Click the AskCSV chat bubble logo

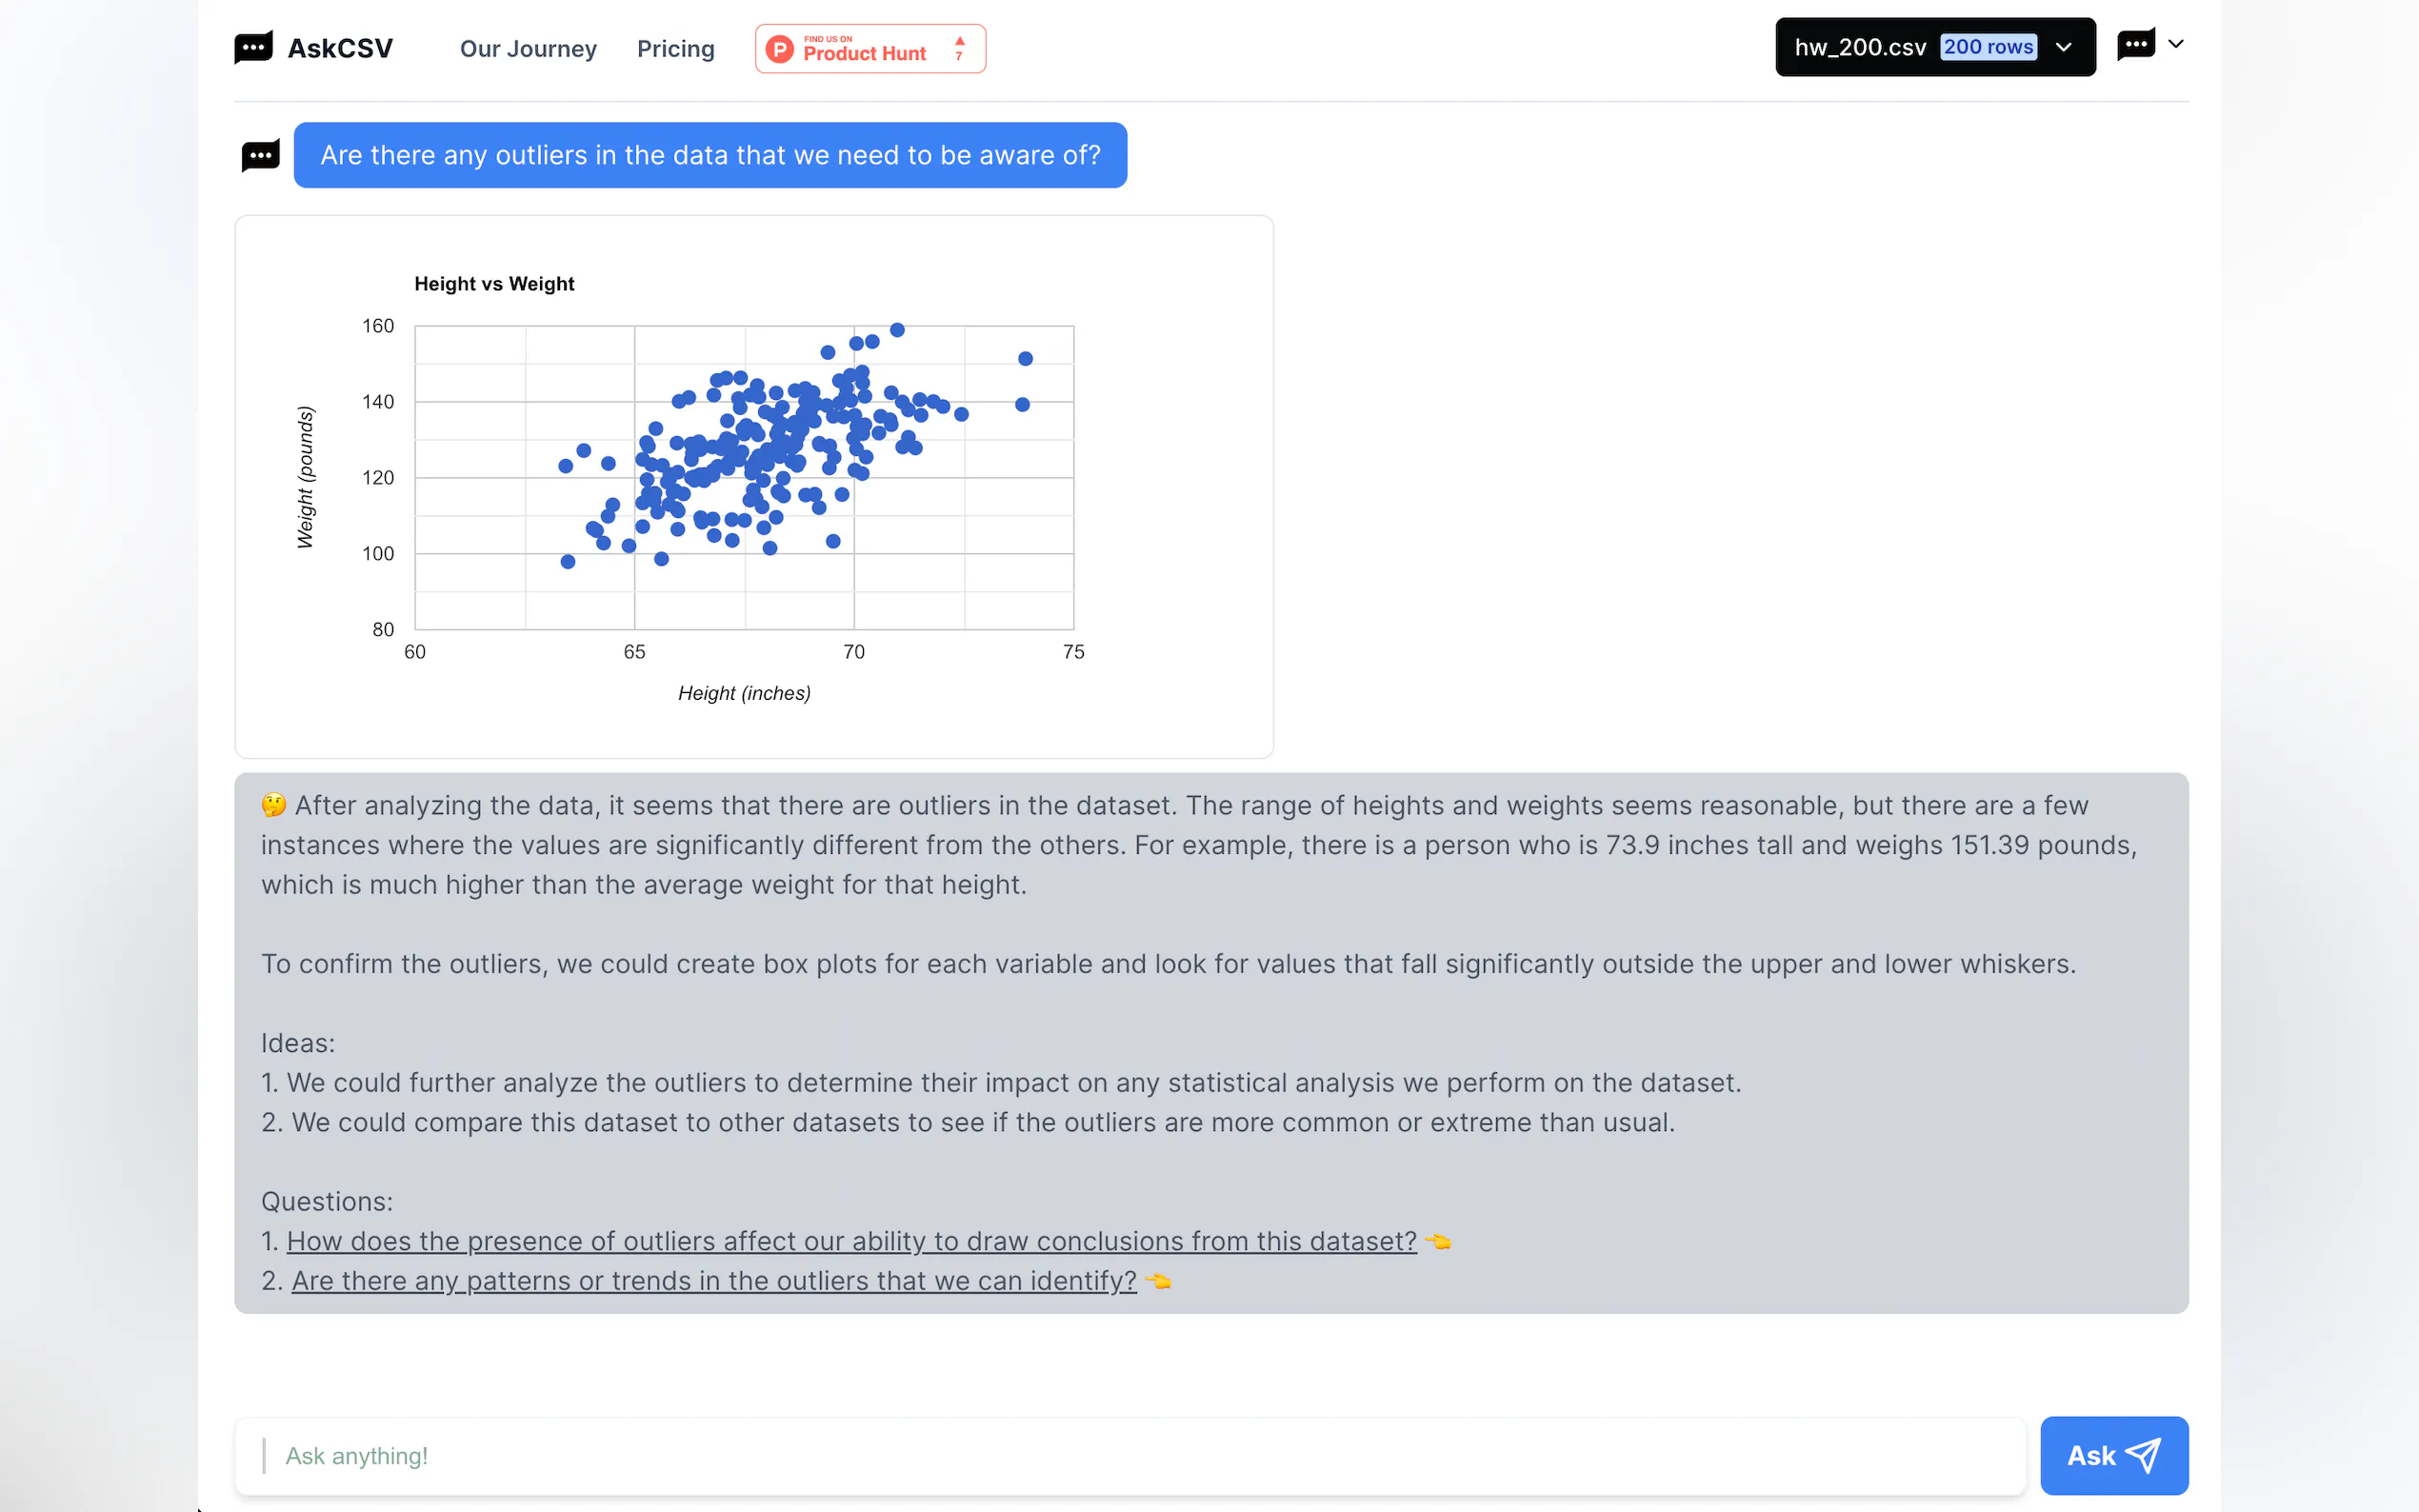coord(253,48)
